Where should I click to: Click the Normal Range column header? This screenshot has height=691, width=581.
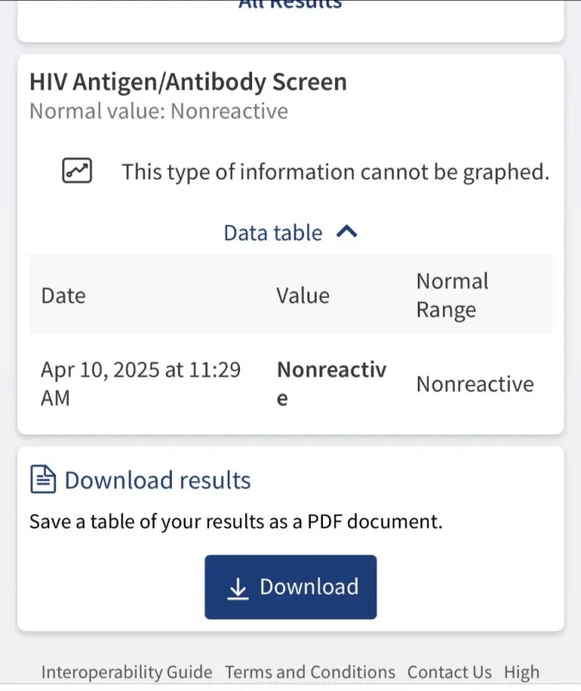point(452,295)
